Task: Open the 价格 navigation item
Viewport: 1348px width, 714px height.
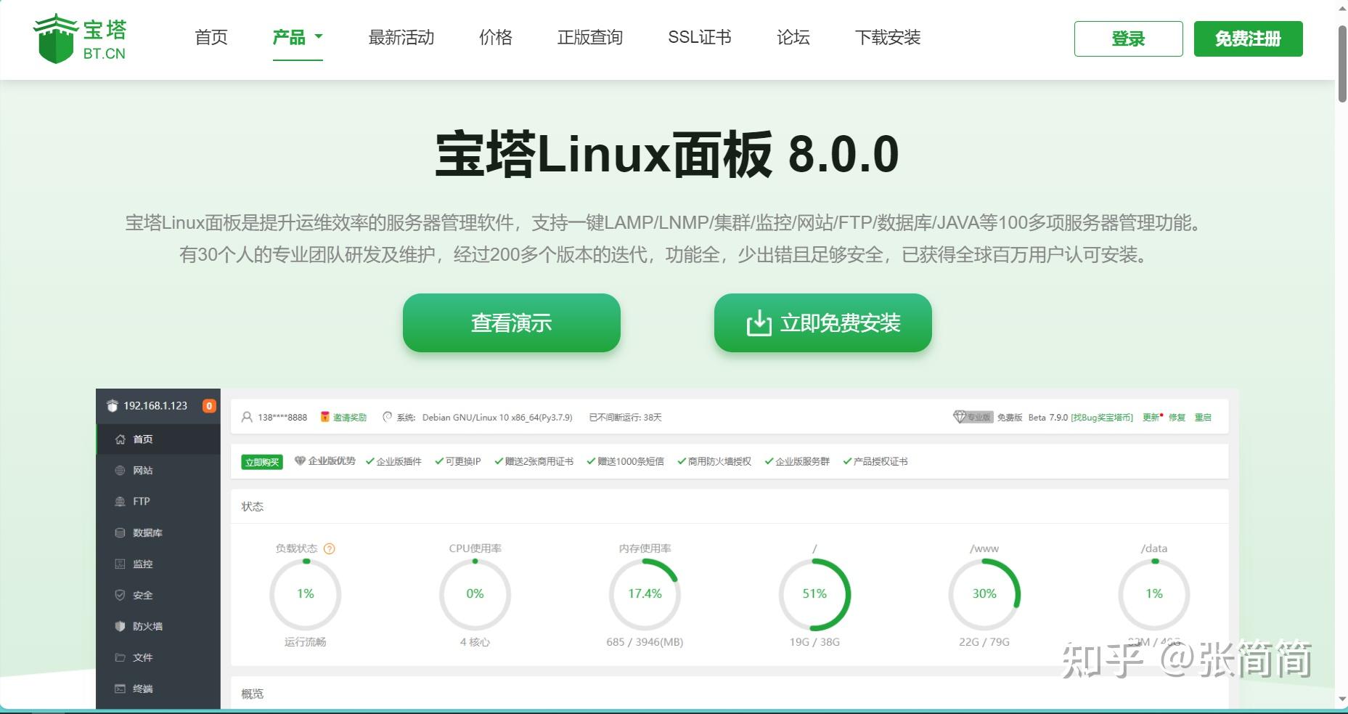Action: [x=496, y=37]
